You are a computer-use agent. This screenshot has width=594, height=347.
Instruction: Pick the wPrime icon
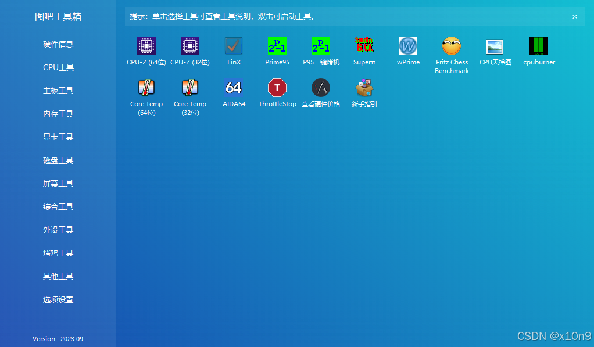[x=408, y=46]
